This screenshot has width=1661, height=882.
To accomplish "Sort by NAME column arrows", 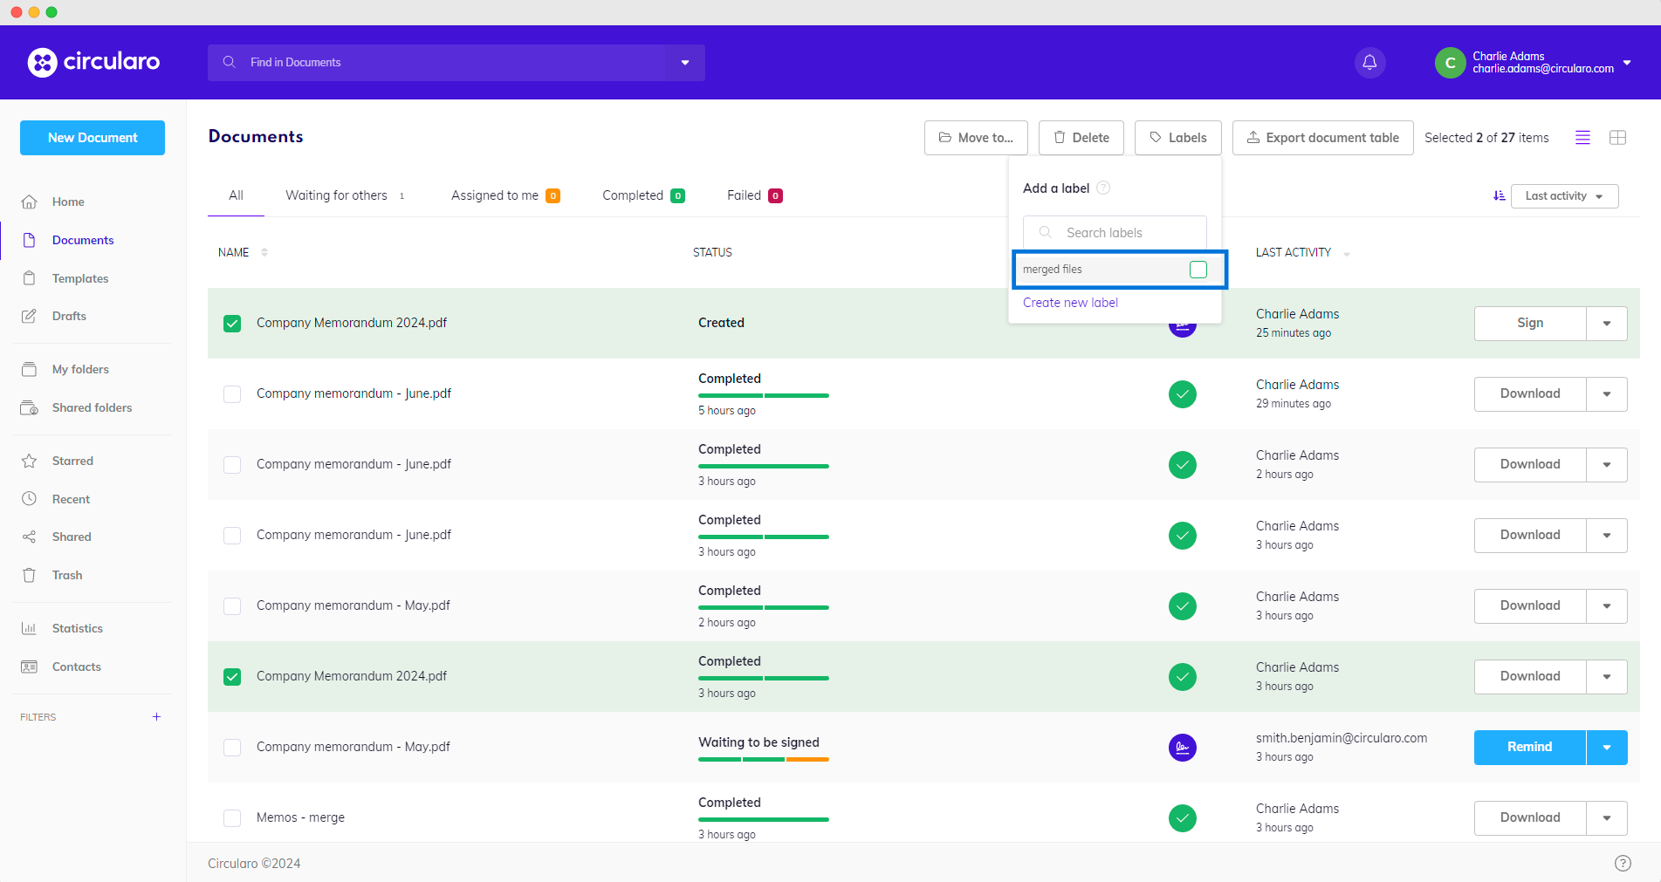I will point(264,252).
